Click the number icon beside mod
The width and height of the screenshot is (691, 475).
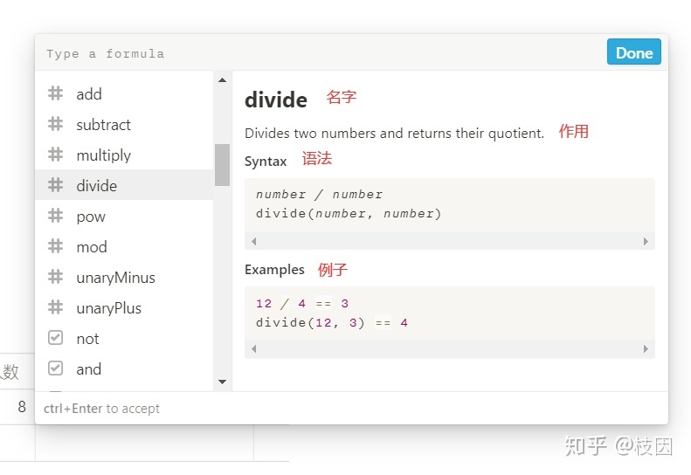click(x=55, y=246)
